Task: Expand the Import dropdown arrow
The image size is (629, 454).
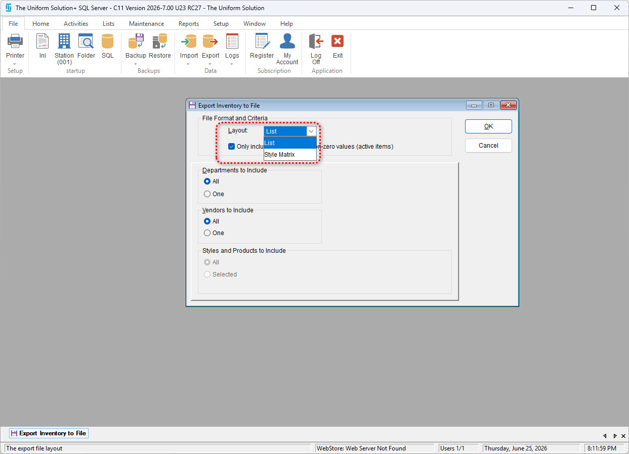Action: point(189,64)
